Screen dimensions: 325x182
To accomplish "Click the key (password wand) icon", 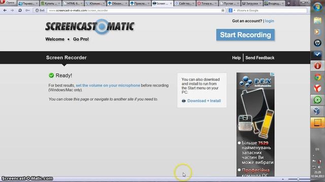I will 27,10.
